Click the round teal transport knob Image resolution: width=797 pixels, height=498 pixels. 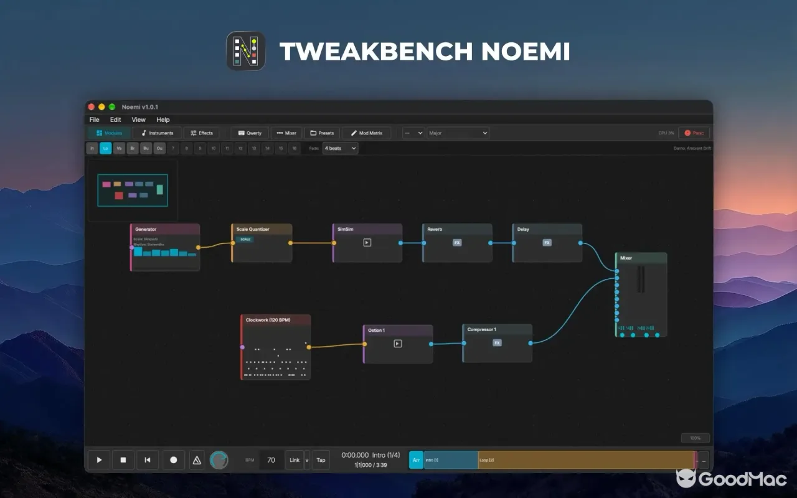coord(219,460)
